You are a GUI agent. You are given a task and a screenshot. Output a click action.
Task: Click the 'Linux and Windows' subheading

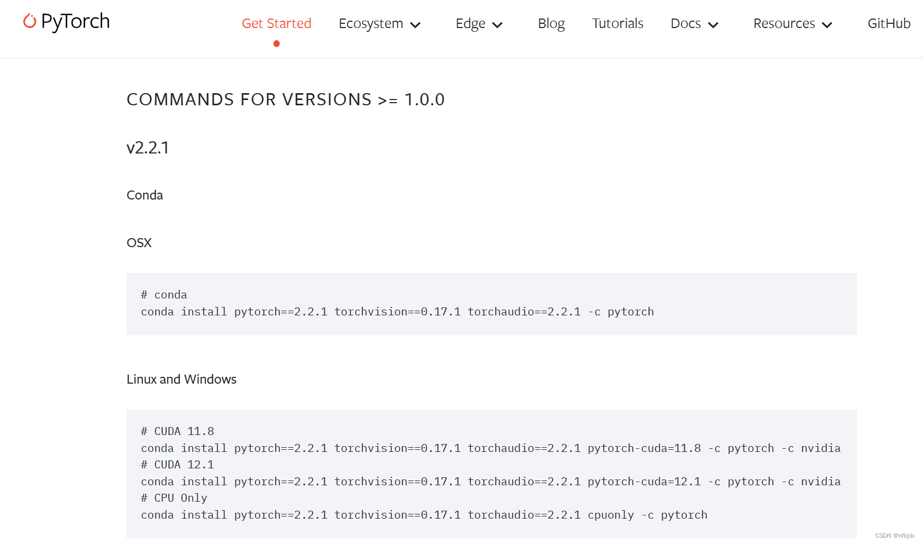pyautogui.click(x=182, y=379)
